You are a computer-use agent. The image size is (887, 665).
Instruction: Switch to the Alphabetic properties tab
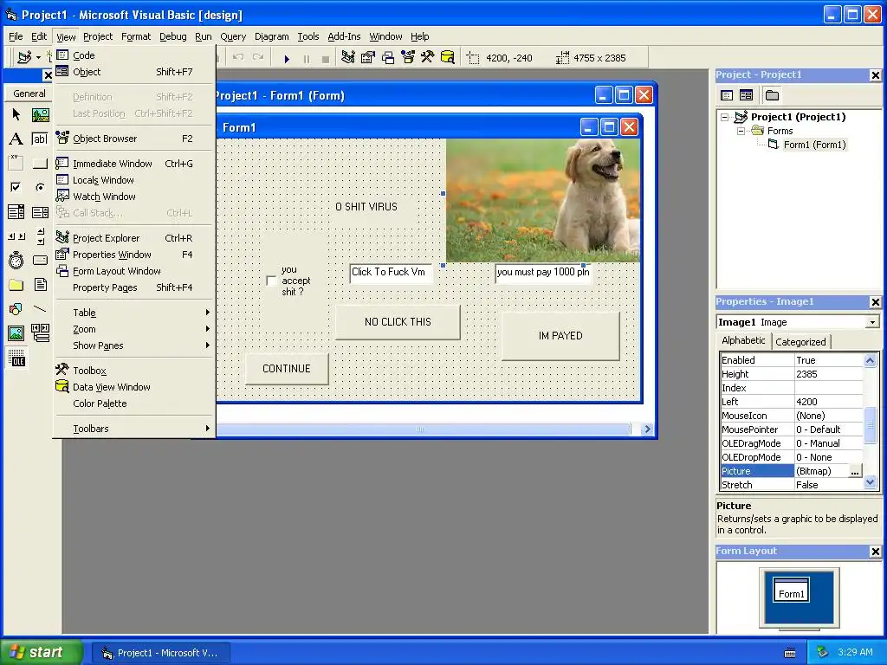(x=743, y=340)
